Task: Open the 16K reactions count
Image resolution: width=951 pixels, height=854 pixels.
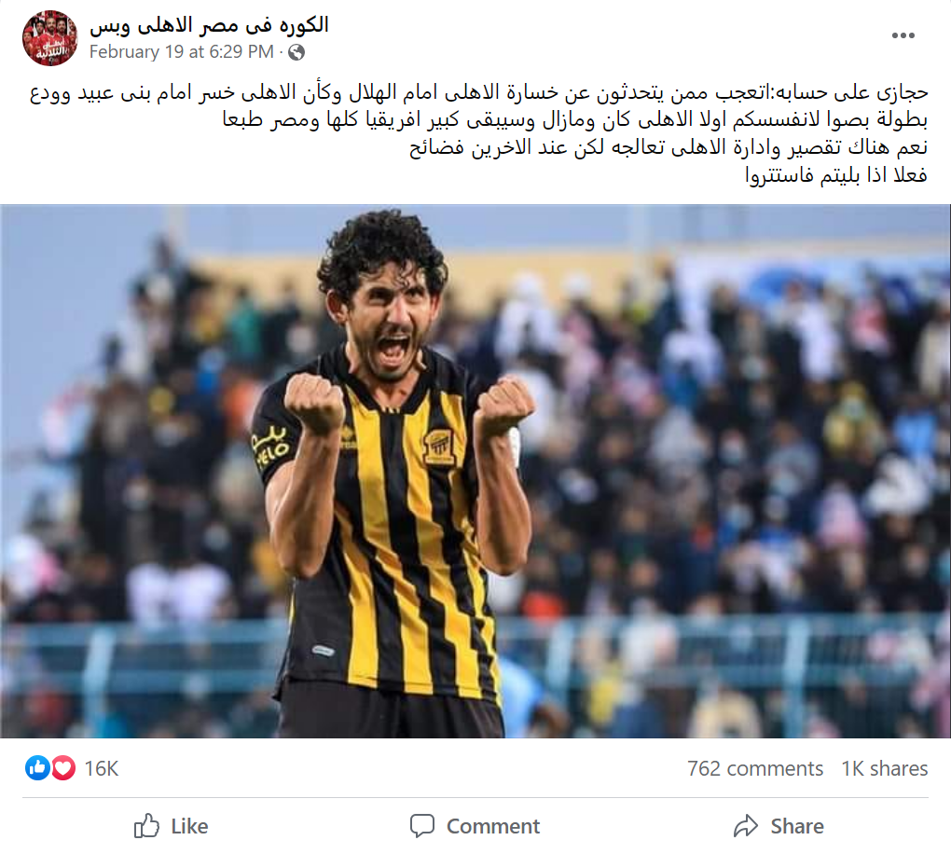Action: [102, 768]
